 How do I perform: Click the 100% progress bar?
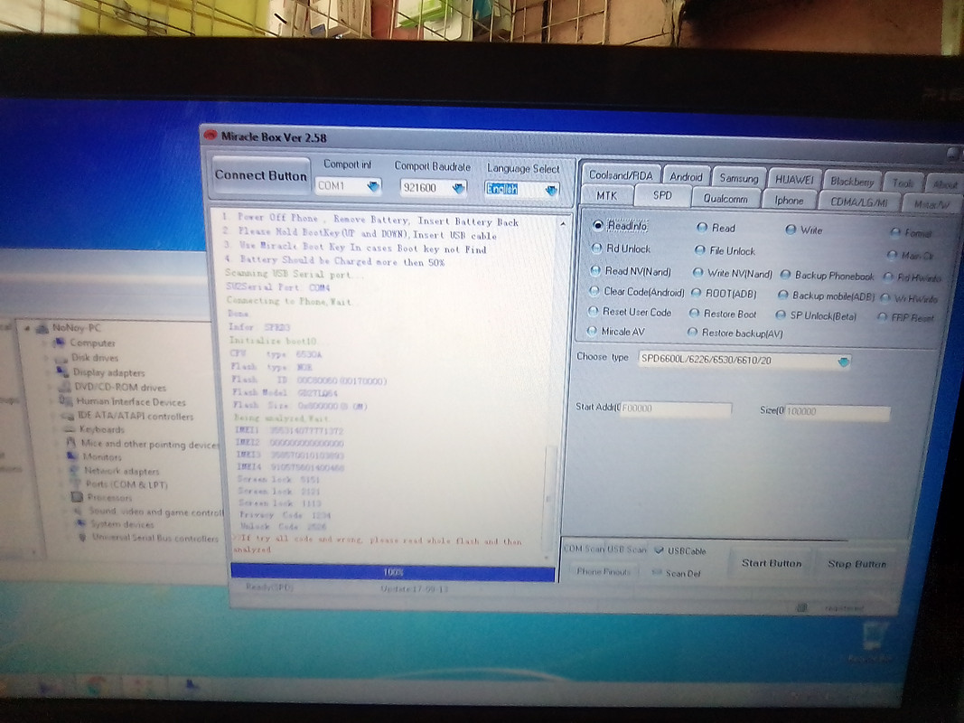coord(393,572)
